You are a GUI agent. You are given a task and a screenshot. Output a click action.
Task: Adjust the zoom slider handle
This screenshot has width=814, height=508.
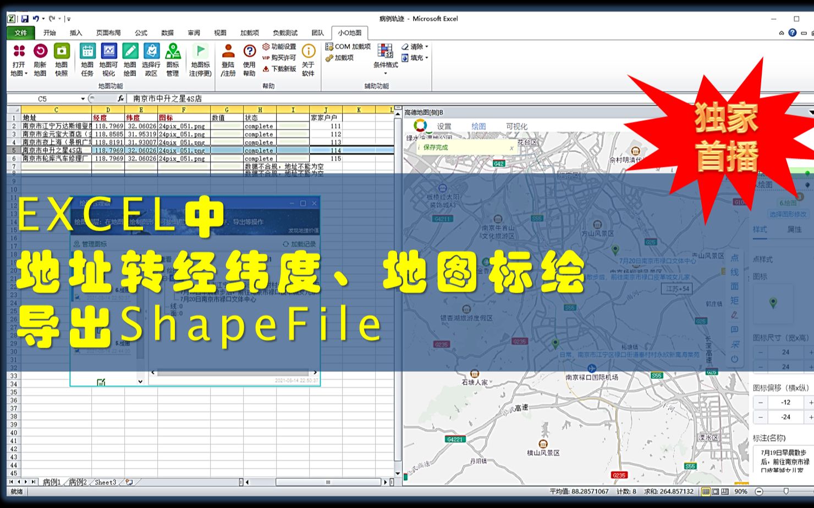787,492
